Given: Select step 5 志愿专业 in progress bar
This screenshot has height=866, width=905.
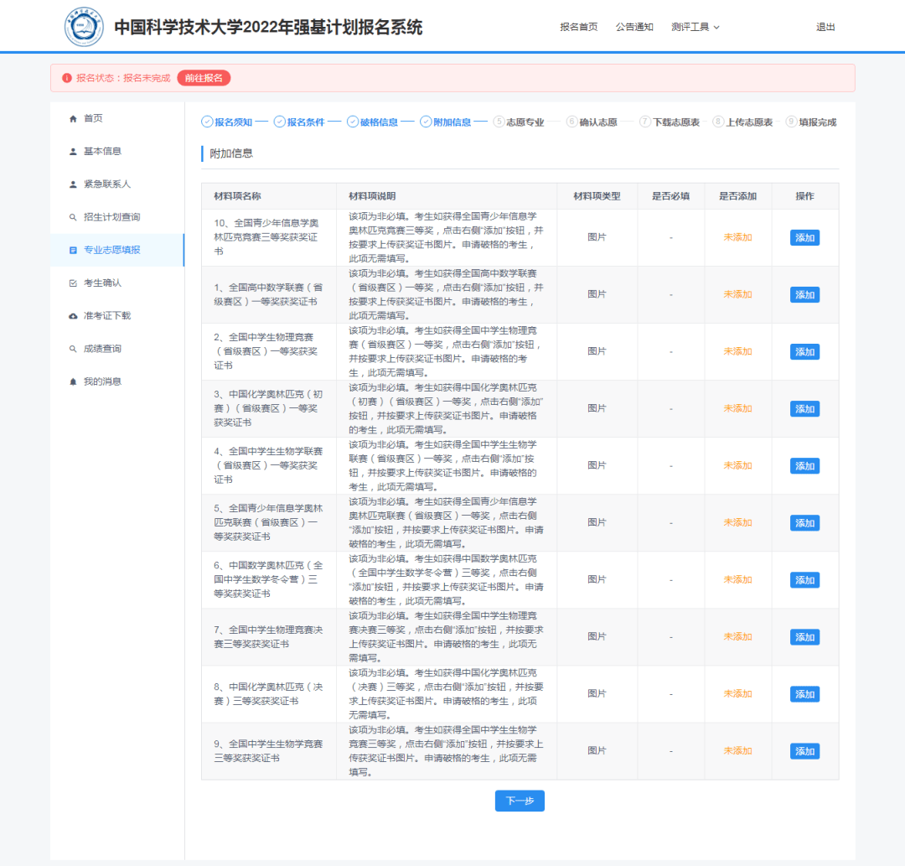Looking at the screenshot, I should tap(519, 122).
